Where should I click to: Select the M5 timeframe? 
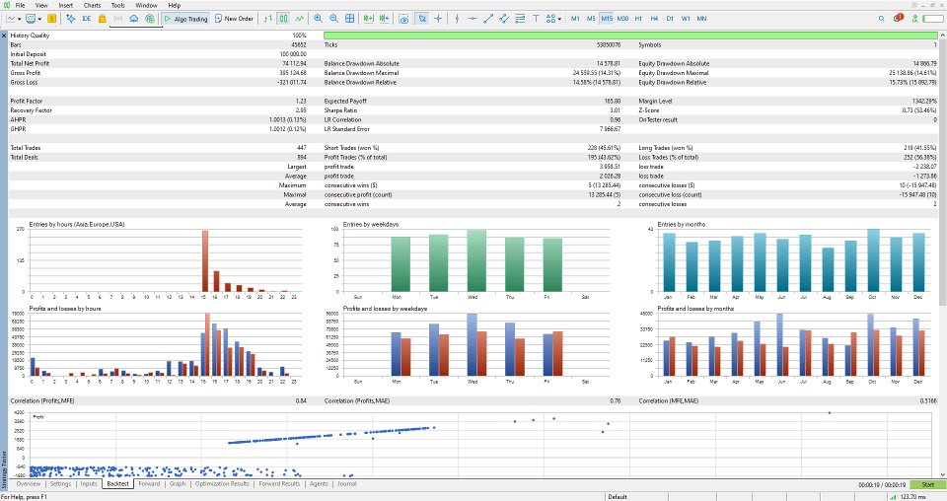click(591, 19)
